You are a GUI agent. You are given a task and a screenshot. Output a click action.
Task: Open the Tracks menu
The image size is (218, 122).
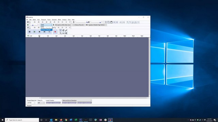pyautogui.click(x=49, y=20)
